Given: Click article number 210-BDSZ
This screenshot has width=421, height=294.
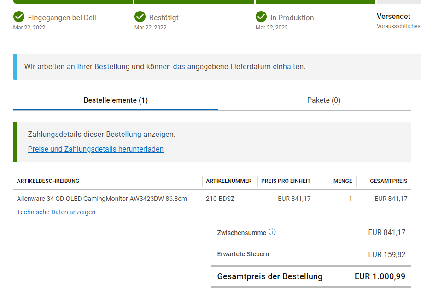Looking at the screenshot, I should (x=220, y=199).
